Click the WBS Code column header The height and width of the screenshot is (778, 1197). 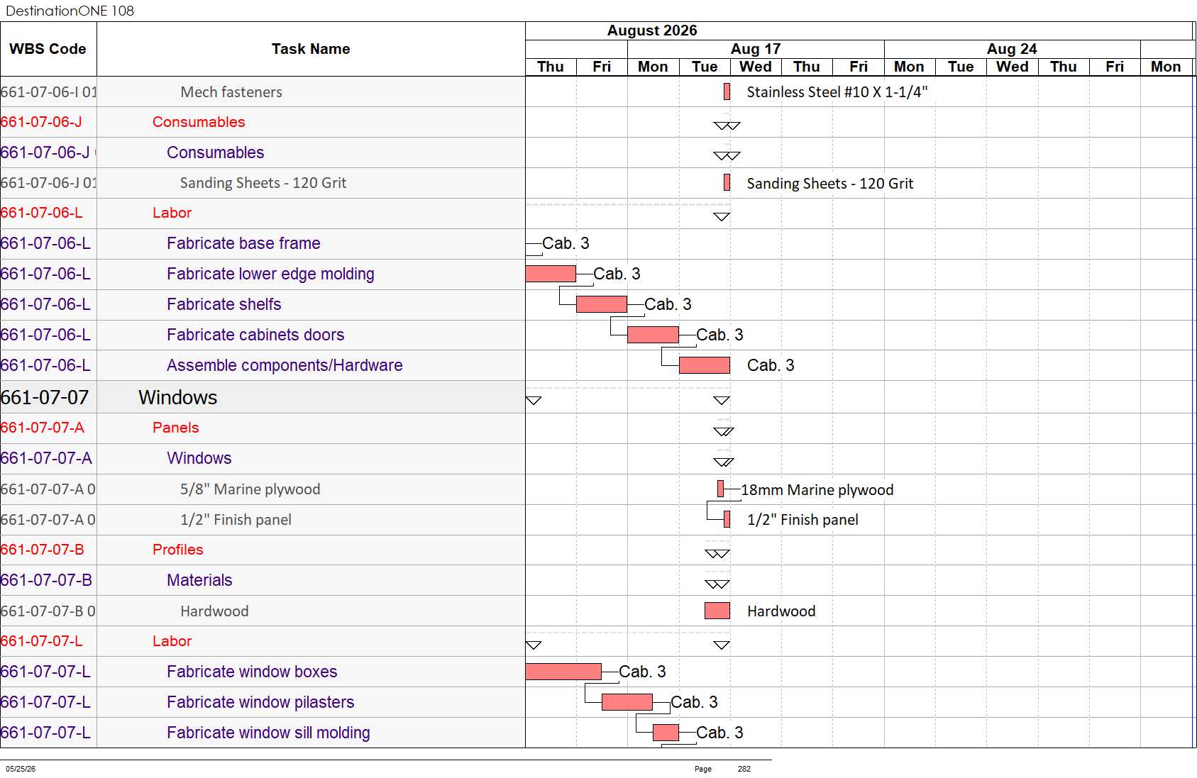pos(48,49)
